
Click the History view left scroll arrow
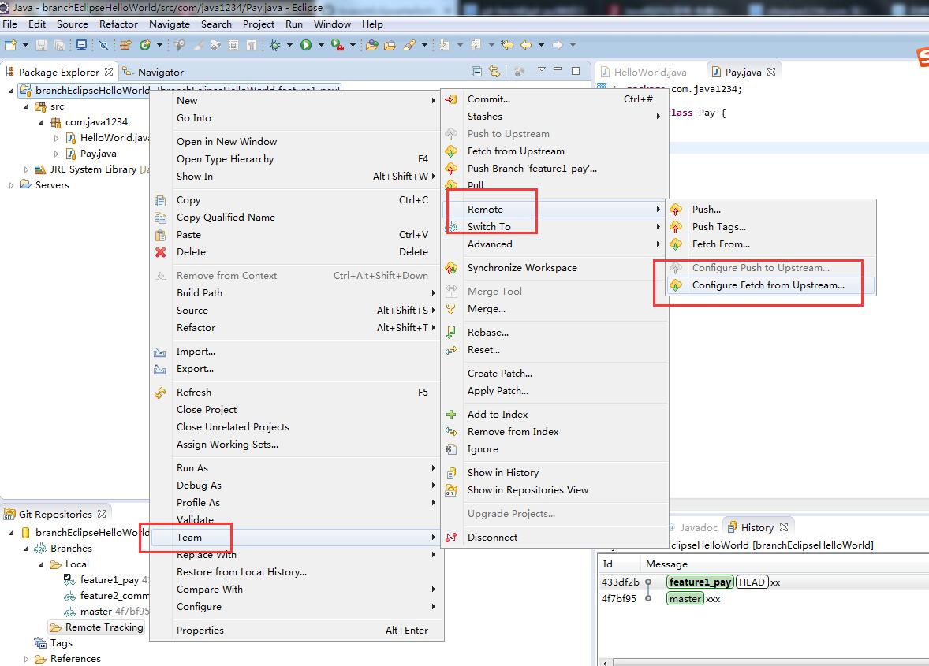coord(605,662)
